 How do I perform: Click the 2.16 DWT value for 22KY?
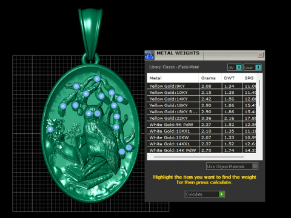click(x=229, y=118)
